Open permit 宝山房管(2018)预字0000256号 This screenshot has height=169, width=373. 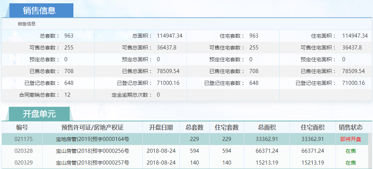point(92,151)
